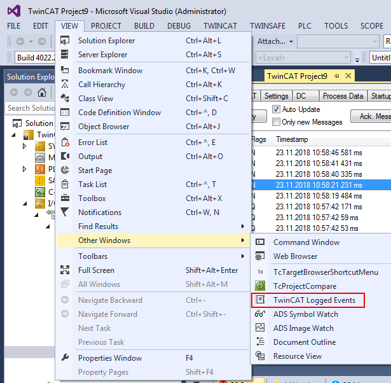Click the Resource View icon

[x=260, y=356]
